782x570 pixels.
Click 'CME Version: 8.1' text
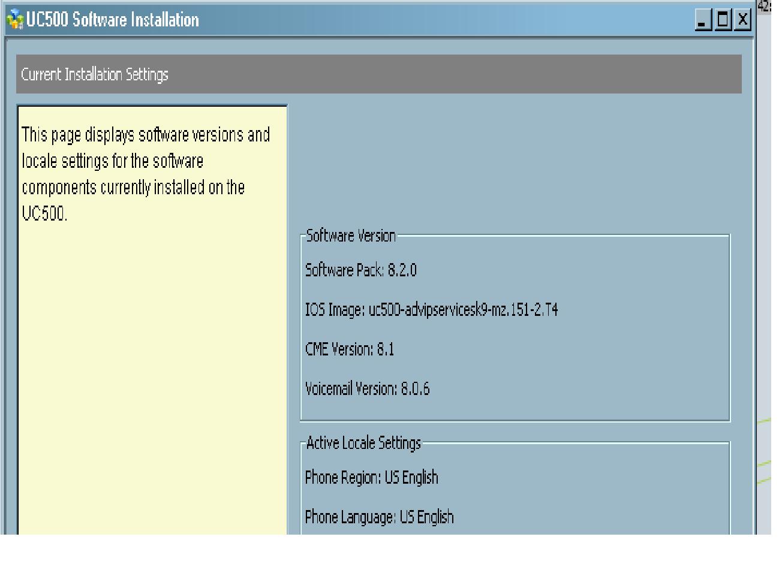pyautogui.click(x=350, y=349)
